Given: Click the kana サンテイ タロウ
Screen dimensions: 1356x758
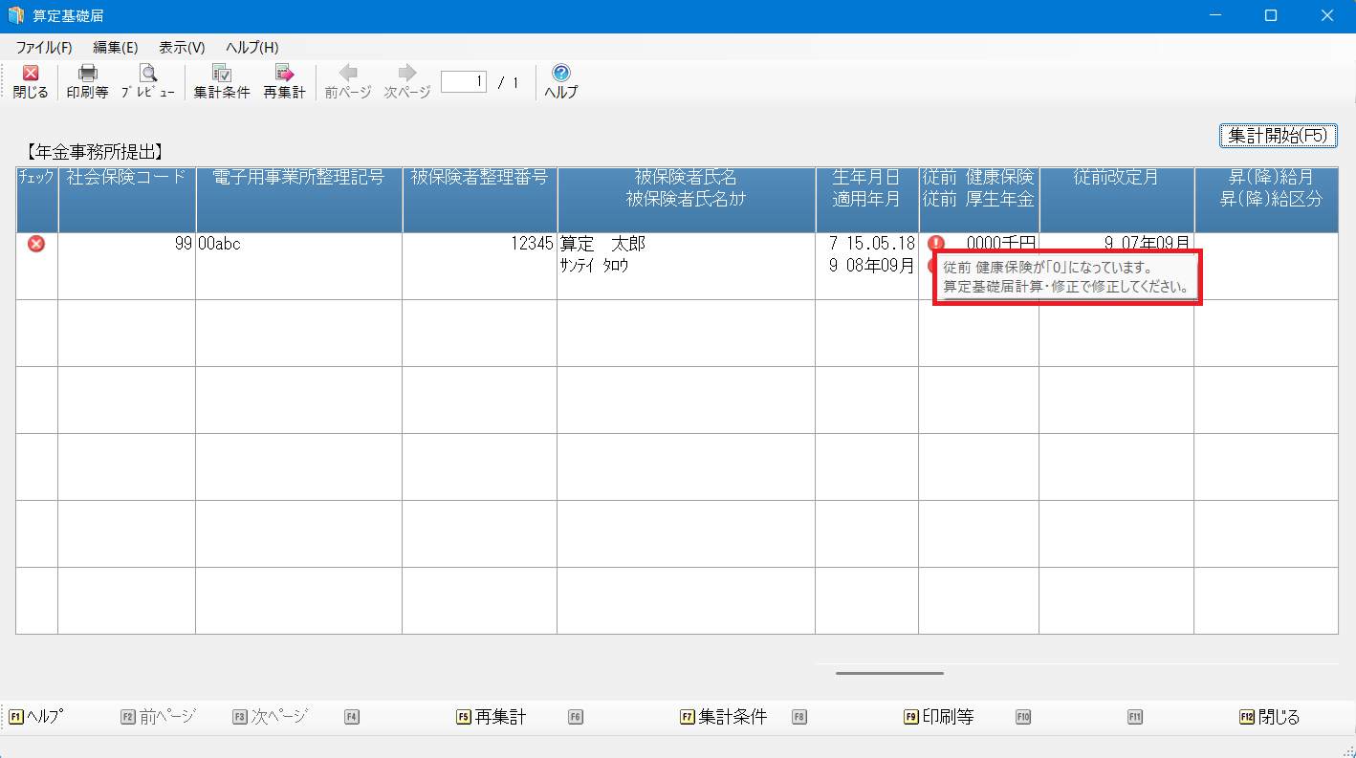Looking at the screenshot, I should tap(594, 266).
